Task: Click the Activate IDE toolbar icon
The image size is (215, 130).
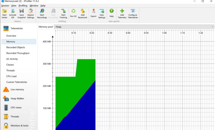Action: coord(13,13)
